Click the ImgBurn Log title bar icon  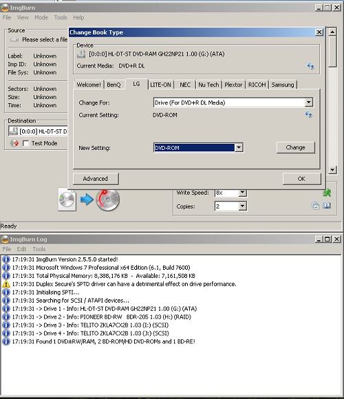point(5,239)
